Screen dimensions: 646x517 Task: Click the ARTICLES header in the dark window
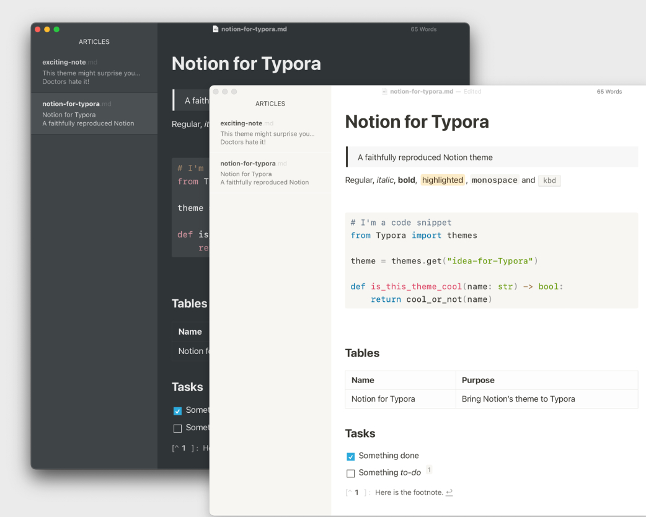pos(94,42)
